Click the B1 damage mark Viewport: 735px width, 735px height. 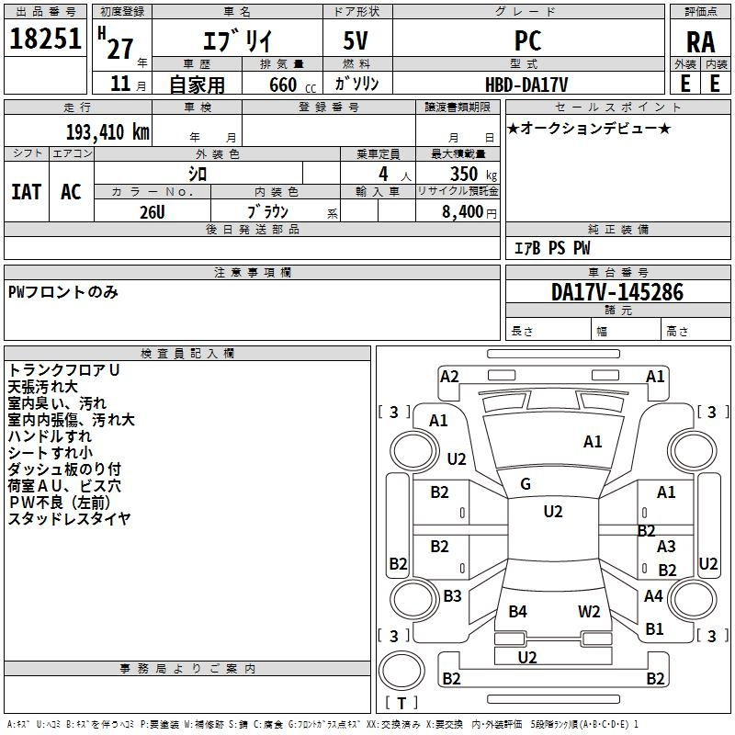654,629
